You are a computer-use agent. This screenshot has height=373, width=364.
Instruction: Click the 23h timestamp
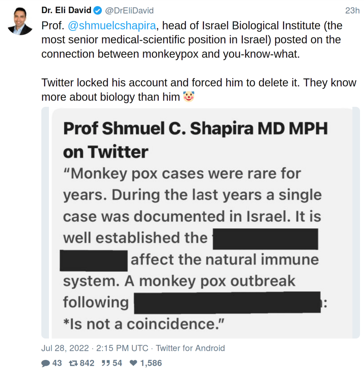(352, 11)
